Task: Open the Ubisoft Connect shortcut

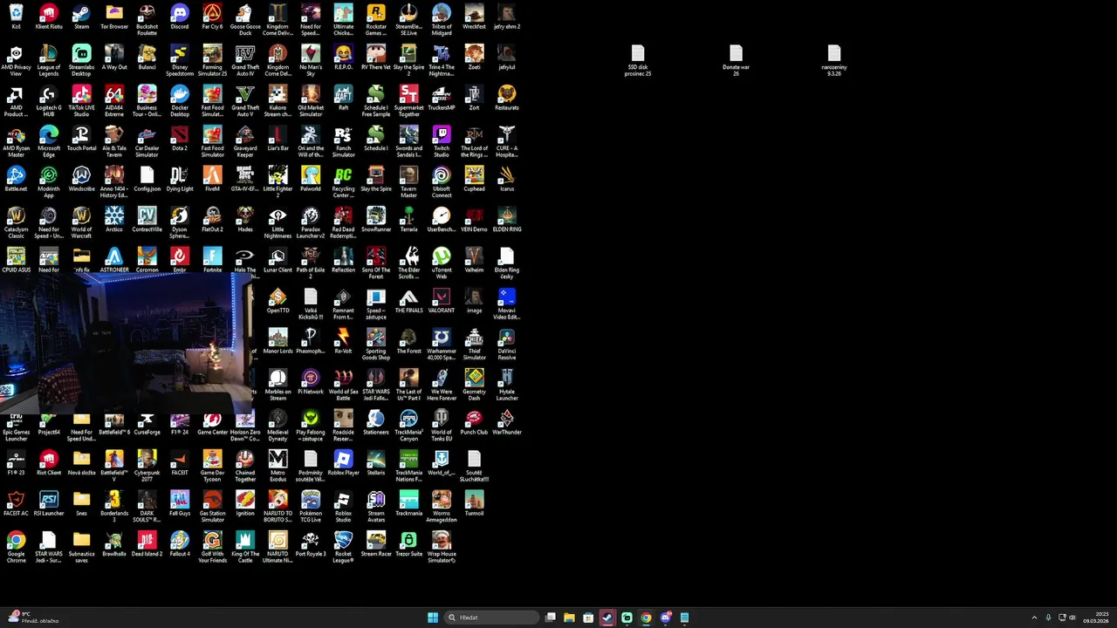Action: click(x=442, y=182)
